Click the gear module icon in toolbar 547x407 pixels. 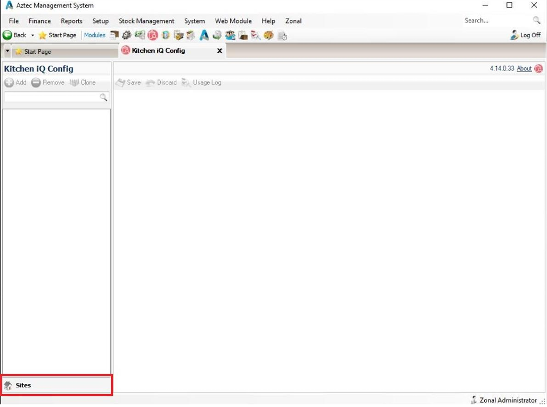127,35
